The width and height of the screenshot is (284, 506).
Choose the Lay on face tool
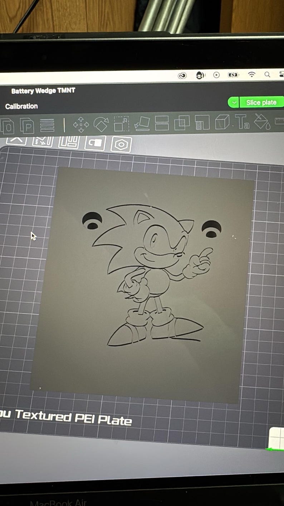pos(142,124)
